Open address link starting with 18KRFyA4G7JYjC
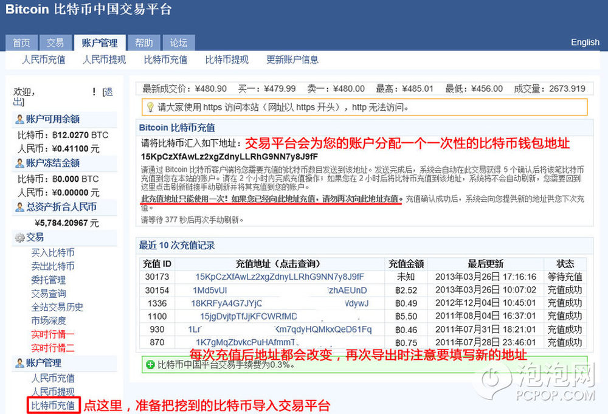The height and width of the screenshot is (414, 608). point(280,303)
